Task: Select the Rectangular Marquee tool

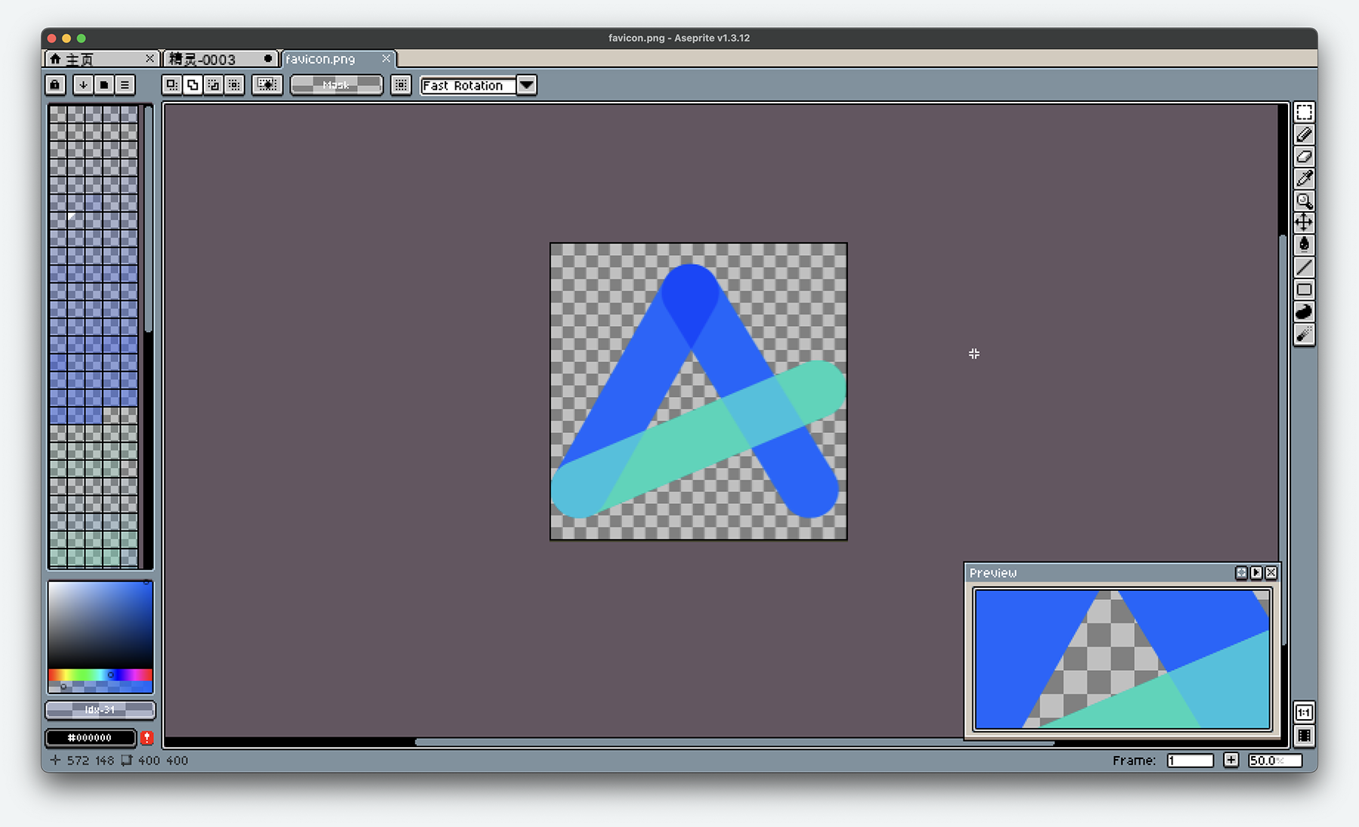Action: [x=1304, y=112]
